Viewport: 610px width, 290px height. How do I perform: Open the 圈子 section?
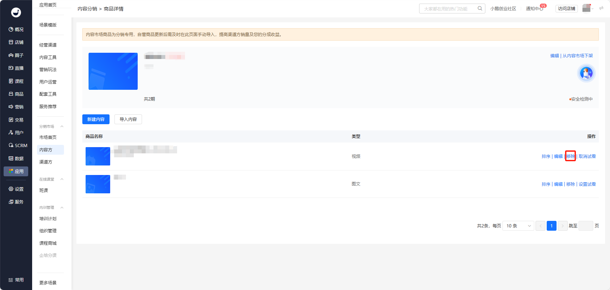(x=16, y=55)
